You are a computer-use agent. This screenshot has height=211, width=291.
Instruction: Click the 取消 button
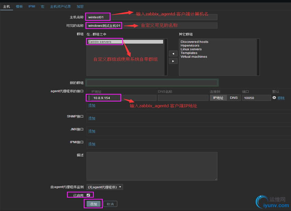point(110,204)
